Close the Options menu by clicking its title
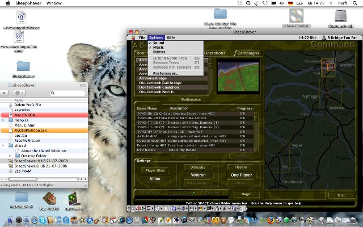Image resolution: width=363 pixels, height=227 pixels. (x=156, y=38)
